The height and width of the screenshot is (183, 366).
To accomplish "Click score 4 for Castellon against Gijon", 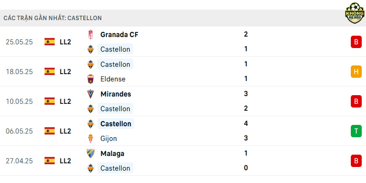I will [x=246, y=123].
